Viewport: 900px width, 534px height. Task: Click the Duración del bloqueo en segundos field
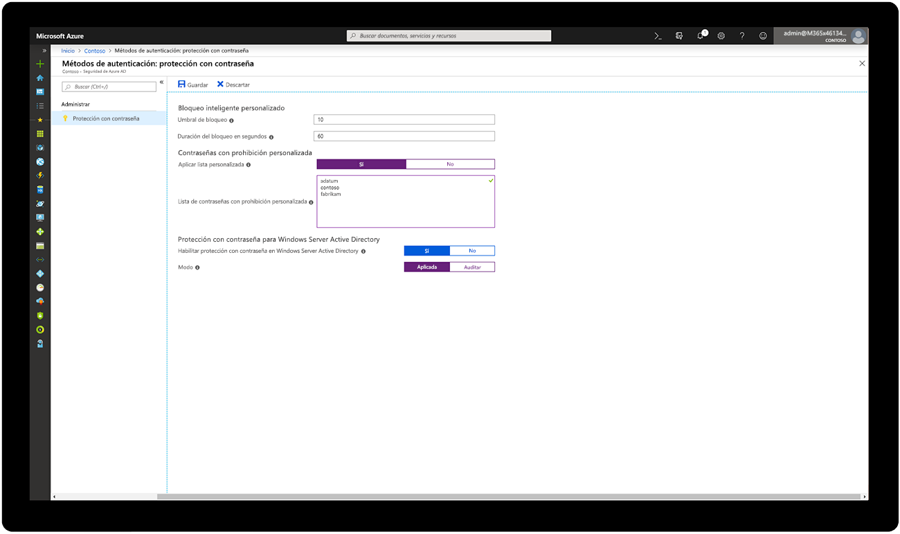pyautogui.click(x=404, y=136)
